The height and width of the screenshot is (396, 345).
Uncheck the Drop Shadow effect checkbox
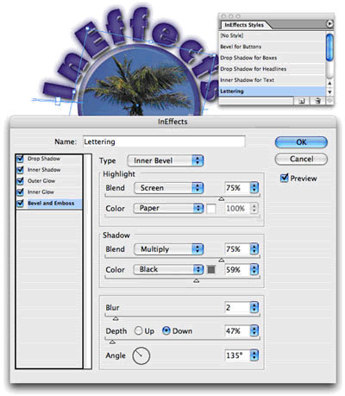(x=20, y=159)
